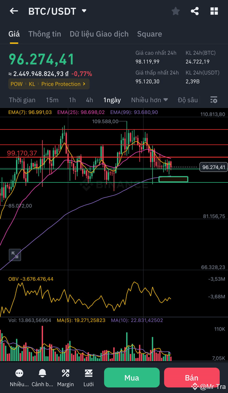Open the widget grid icon top right
Image resolution: width=228 pixels, height=393 pixels.
click(x=214, y=11)
